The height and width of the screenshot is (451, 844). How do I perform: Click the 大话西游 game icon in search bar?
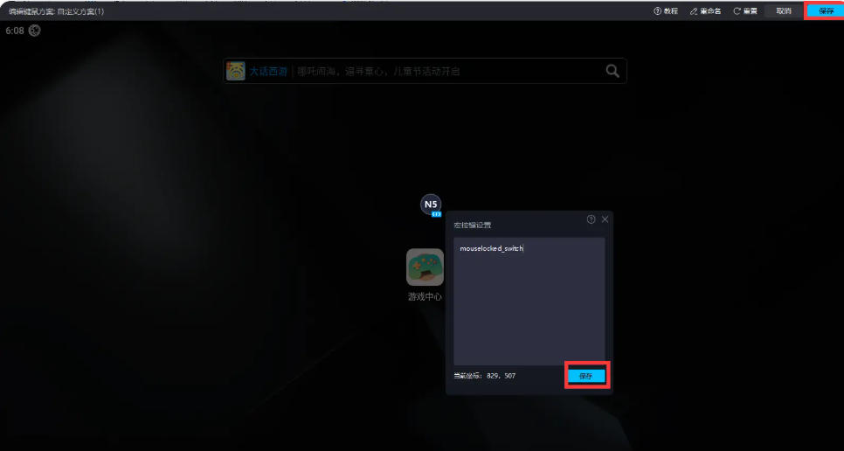pyautogui.click(x=236, y=71)
